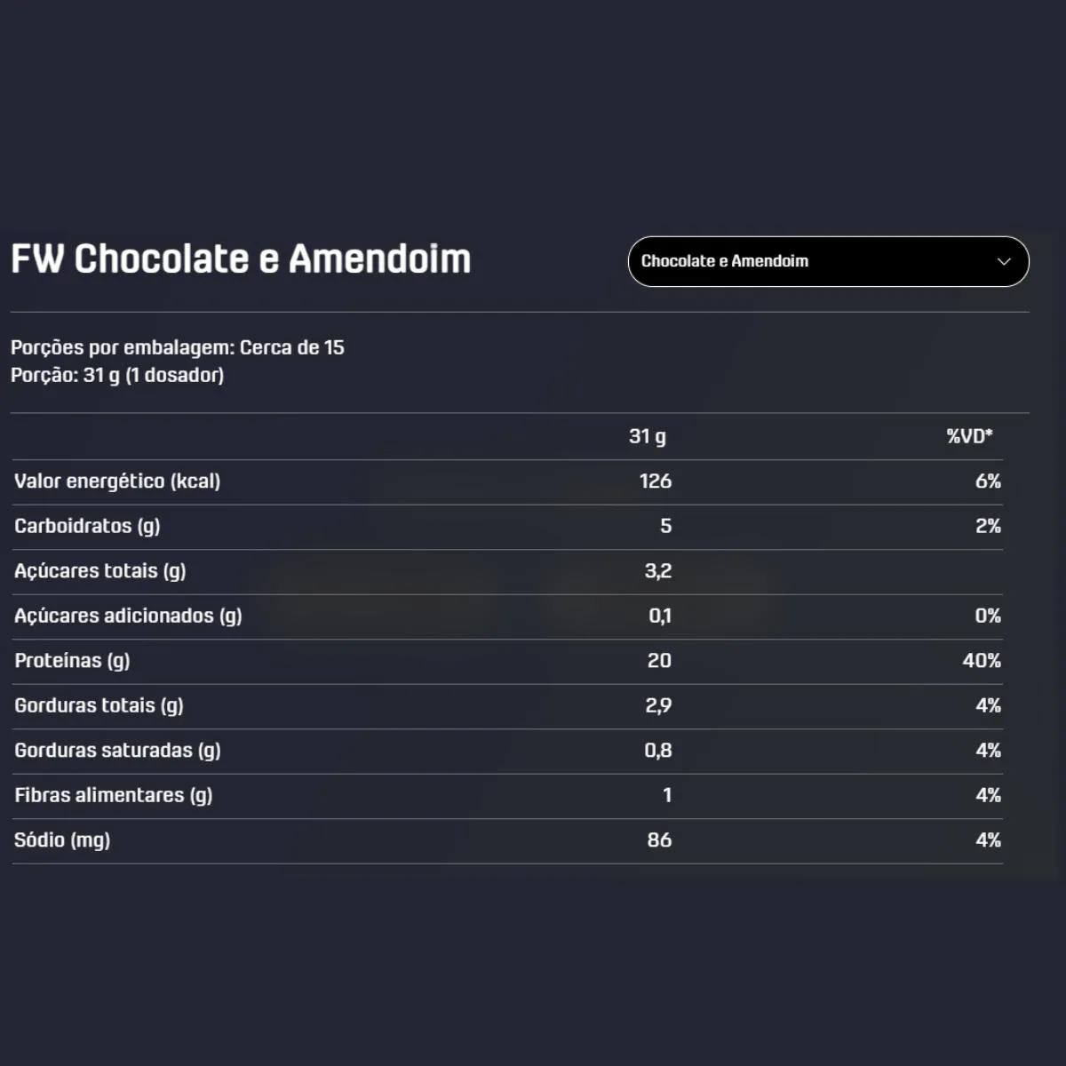Image resolution: width=1066 pixels, height=1066 pixels.
Task: Open the Chocolate e Amendoim flavor dropdown
Action: pos(828,261)
